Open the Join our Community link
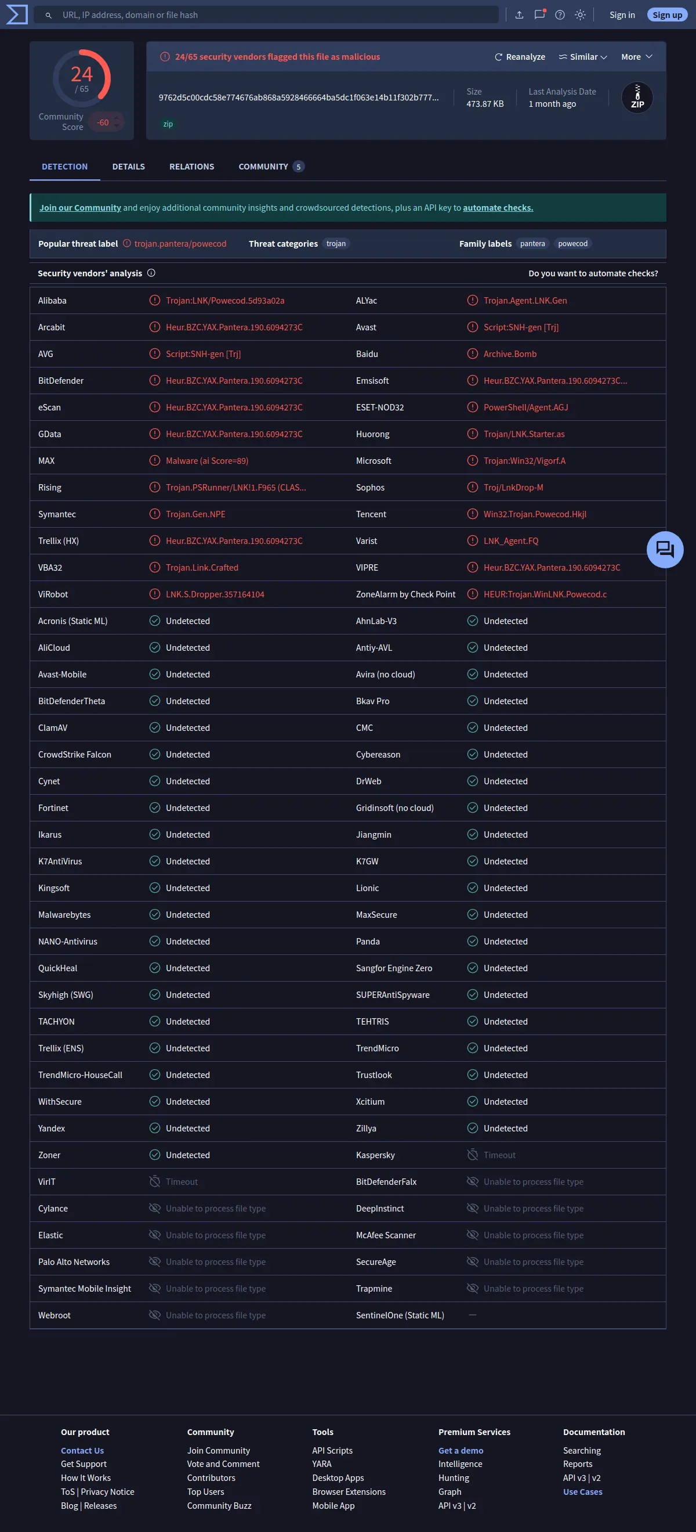This screenshot has width=696, height=1532. pyautogui.click(x=80, y=208)
